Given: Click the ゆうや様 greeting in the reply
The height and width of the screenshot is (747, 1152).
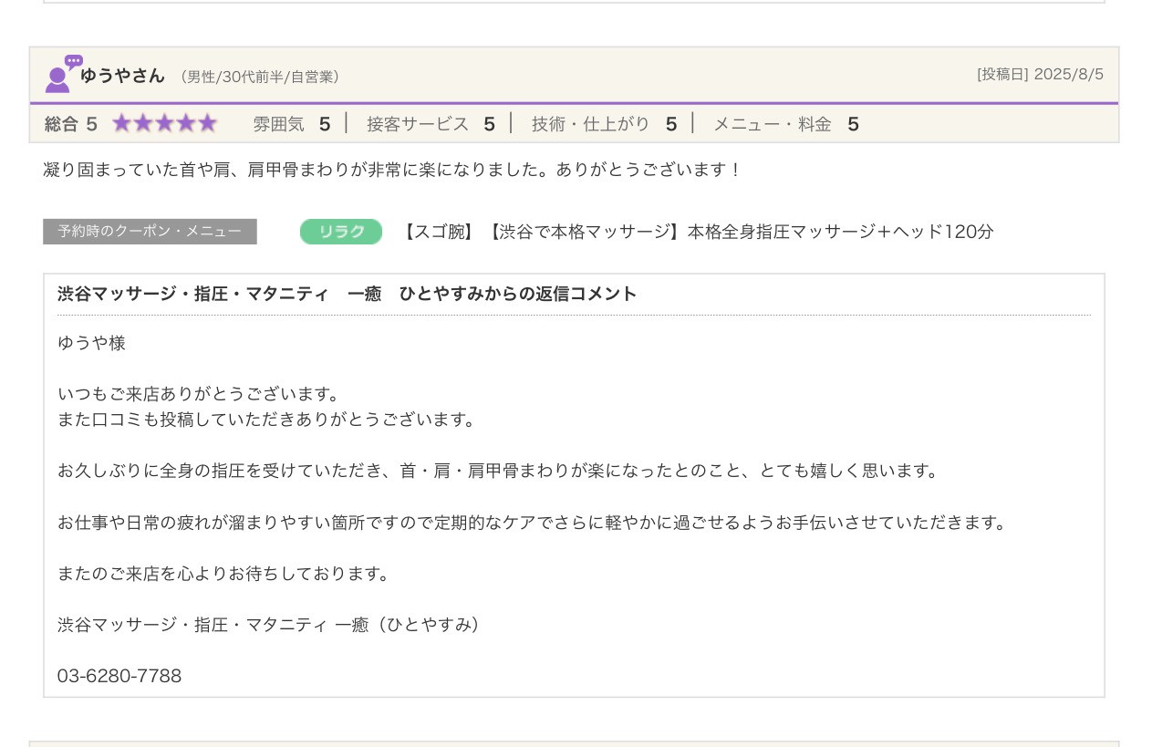Looking at the screenshot, I should (91, 343).
